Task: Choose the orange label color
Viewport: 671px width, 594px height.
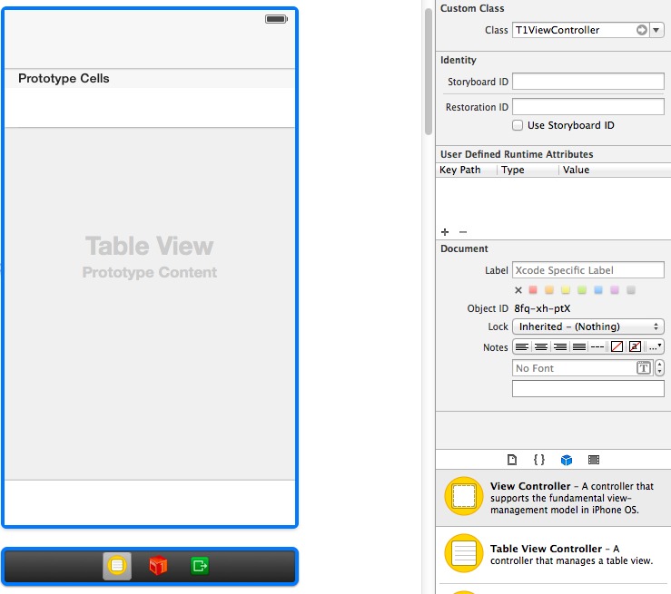Action: pos(549,290)
